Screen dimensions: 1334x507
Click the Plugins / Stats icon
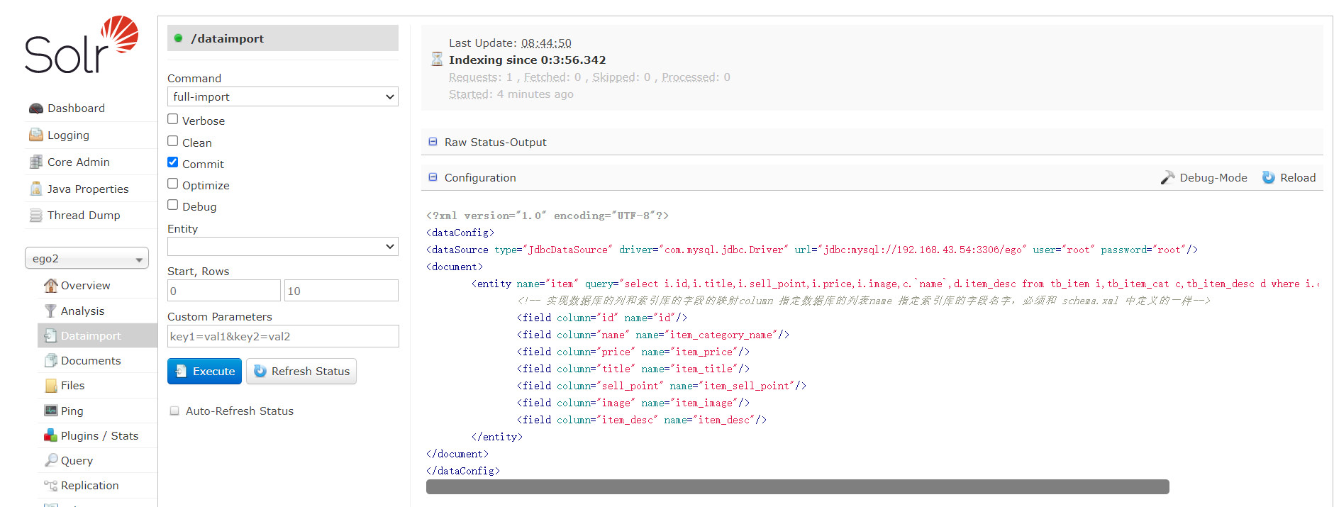[51, 435]
